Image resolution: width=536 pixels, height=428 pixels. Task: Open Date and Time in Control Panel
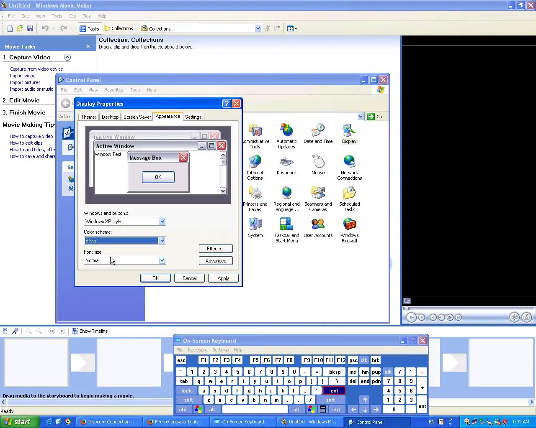pyautogui.click(x=318, y=134)
